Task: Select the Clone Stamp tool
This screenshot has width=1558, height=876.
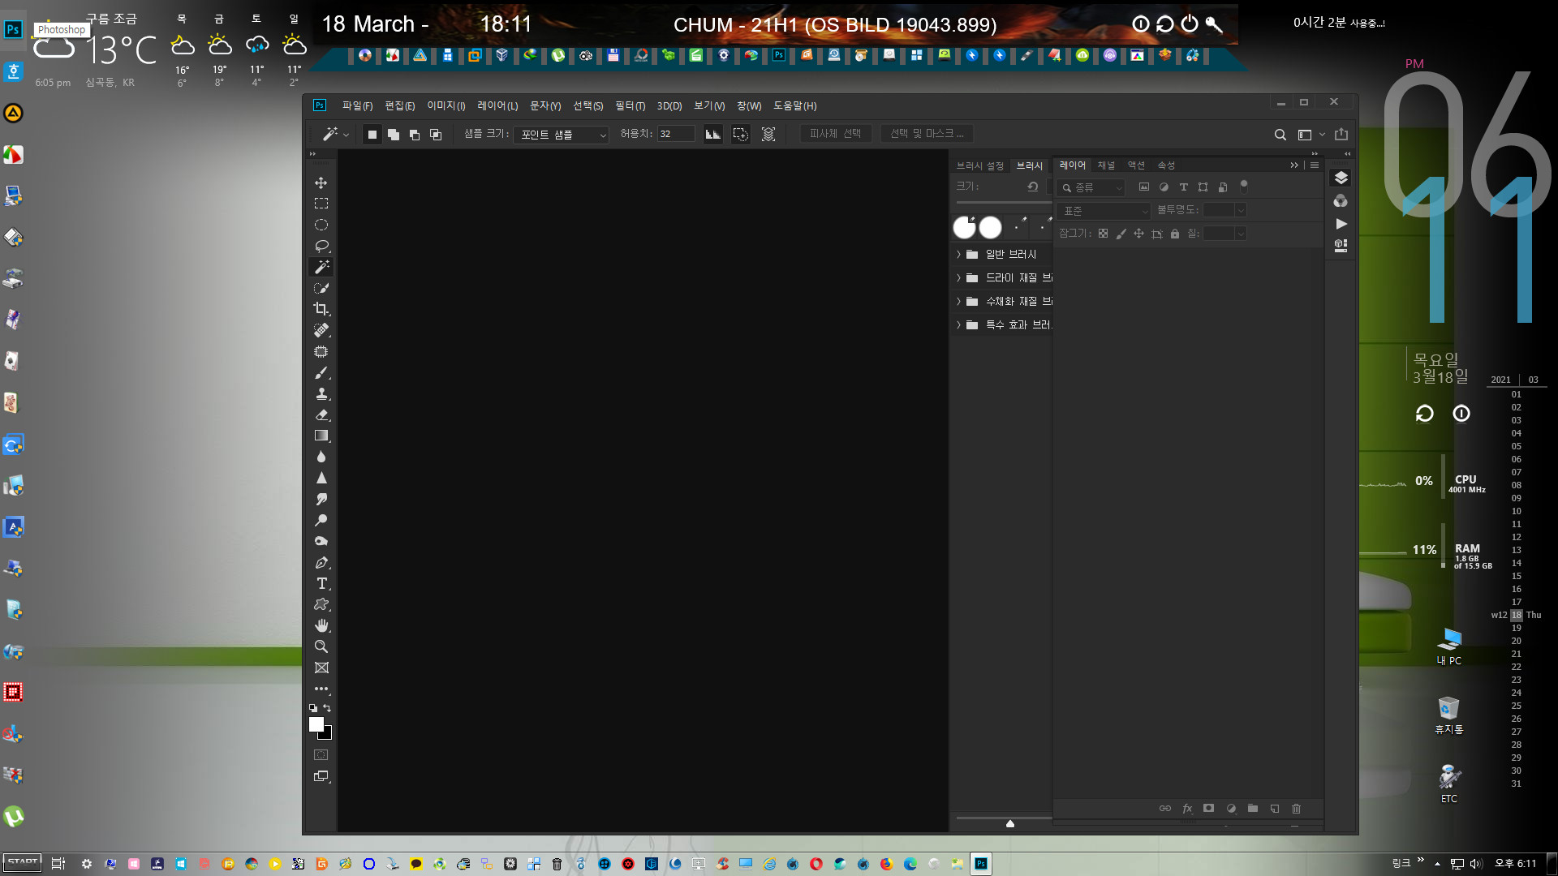Action: pyautogui.click(x=321, y=393)
